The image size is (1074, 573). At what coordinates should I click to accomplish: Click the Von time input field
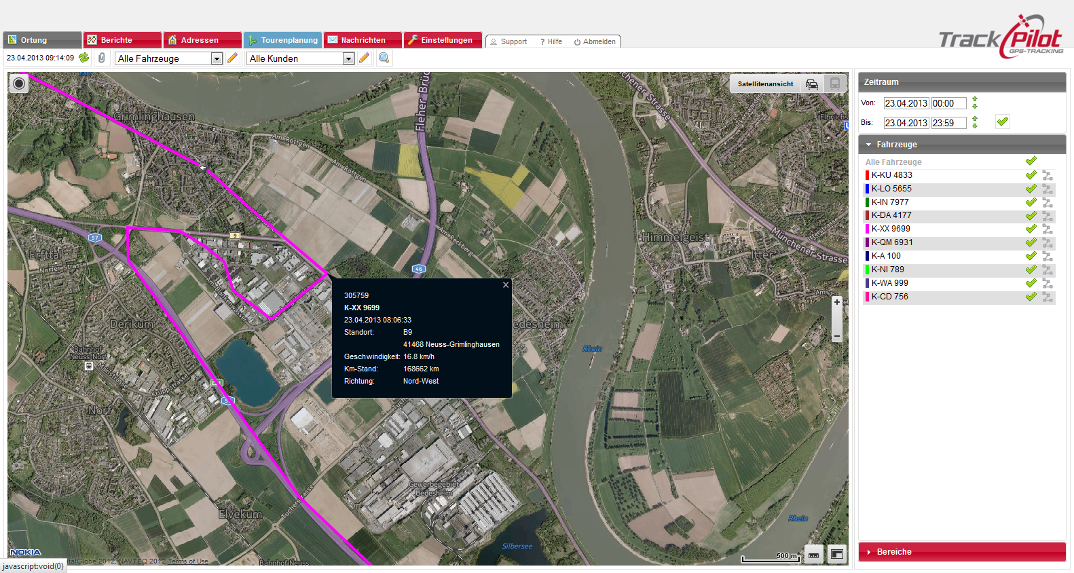point(948,103)
